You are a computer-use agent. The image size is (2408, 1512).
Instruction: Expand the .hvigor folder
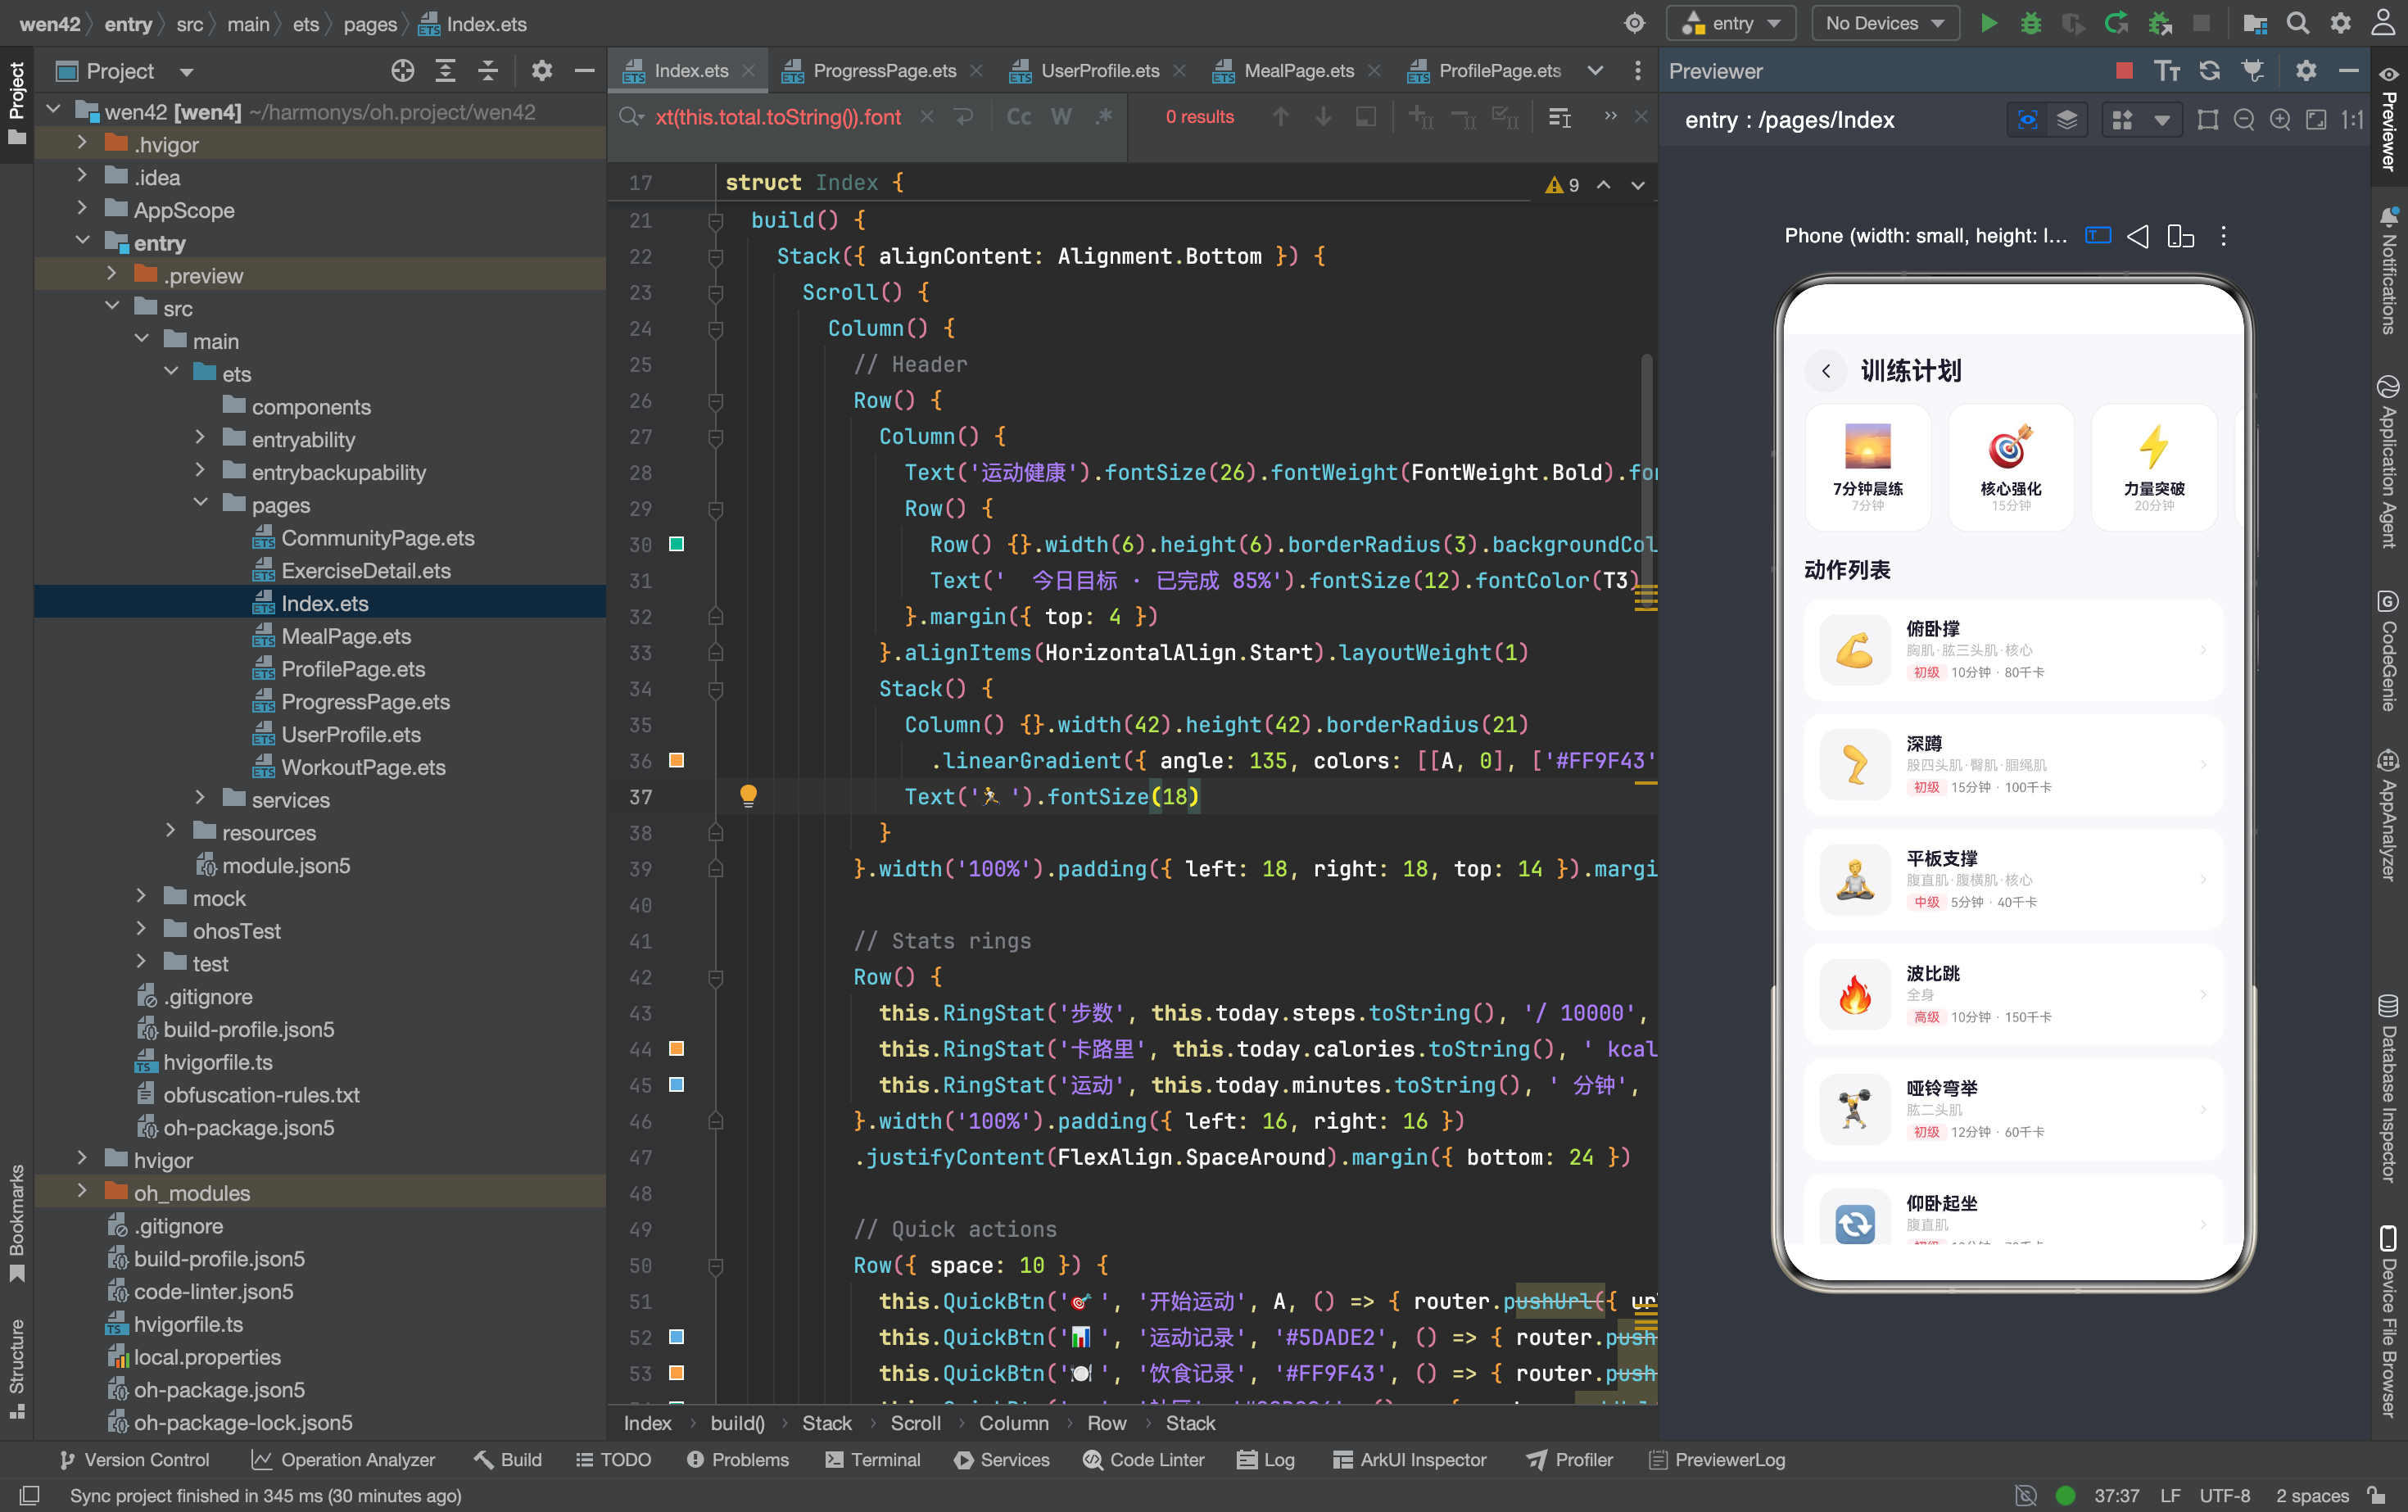(x=82, y=144)
